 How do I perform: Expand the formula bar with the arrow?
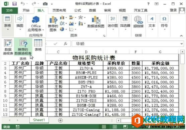[182, 44]
